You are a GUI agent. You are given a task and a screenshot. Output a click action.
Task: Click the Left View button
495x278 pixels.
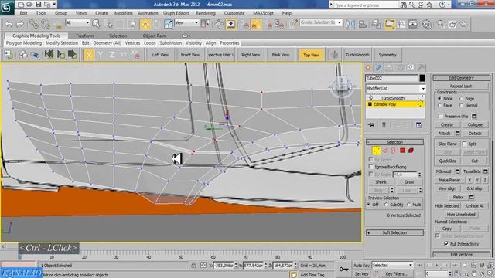coord(160,55)
